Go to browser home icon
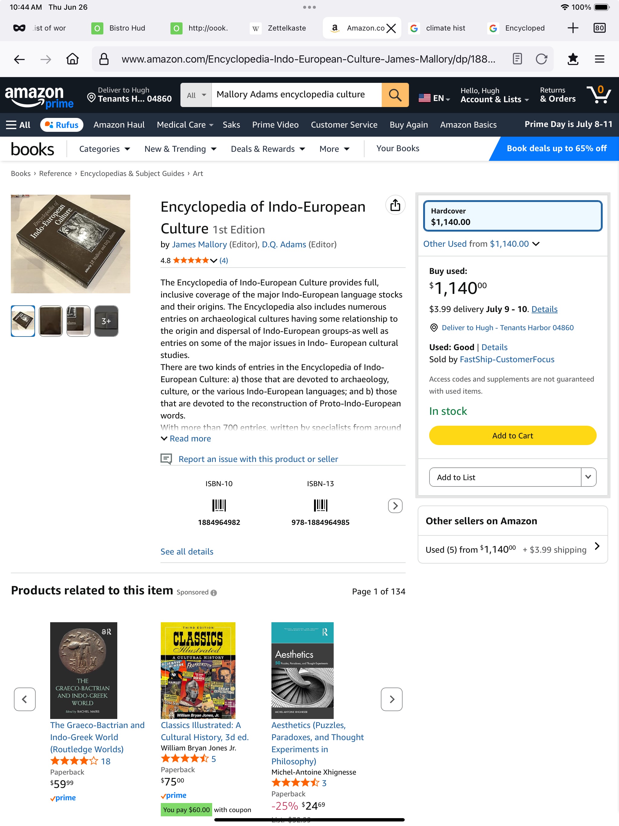 (x=73, y=59)
